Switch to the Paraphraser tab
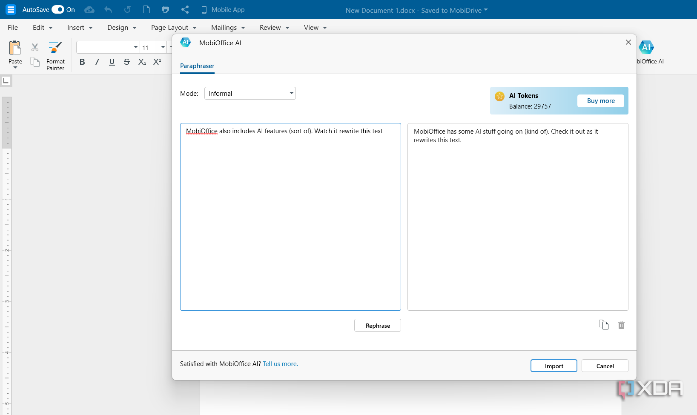 coord(197,66)
